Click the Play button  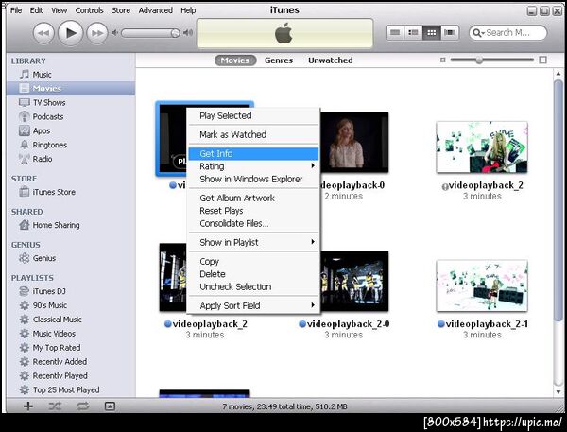click(x=71, y=33)
